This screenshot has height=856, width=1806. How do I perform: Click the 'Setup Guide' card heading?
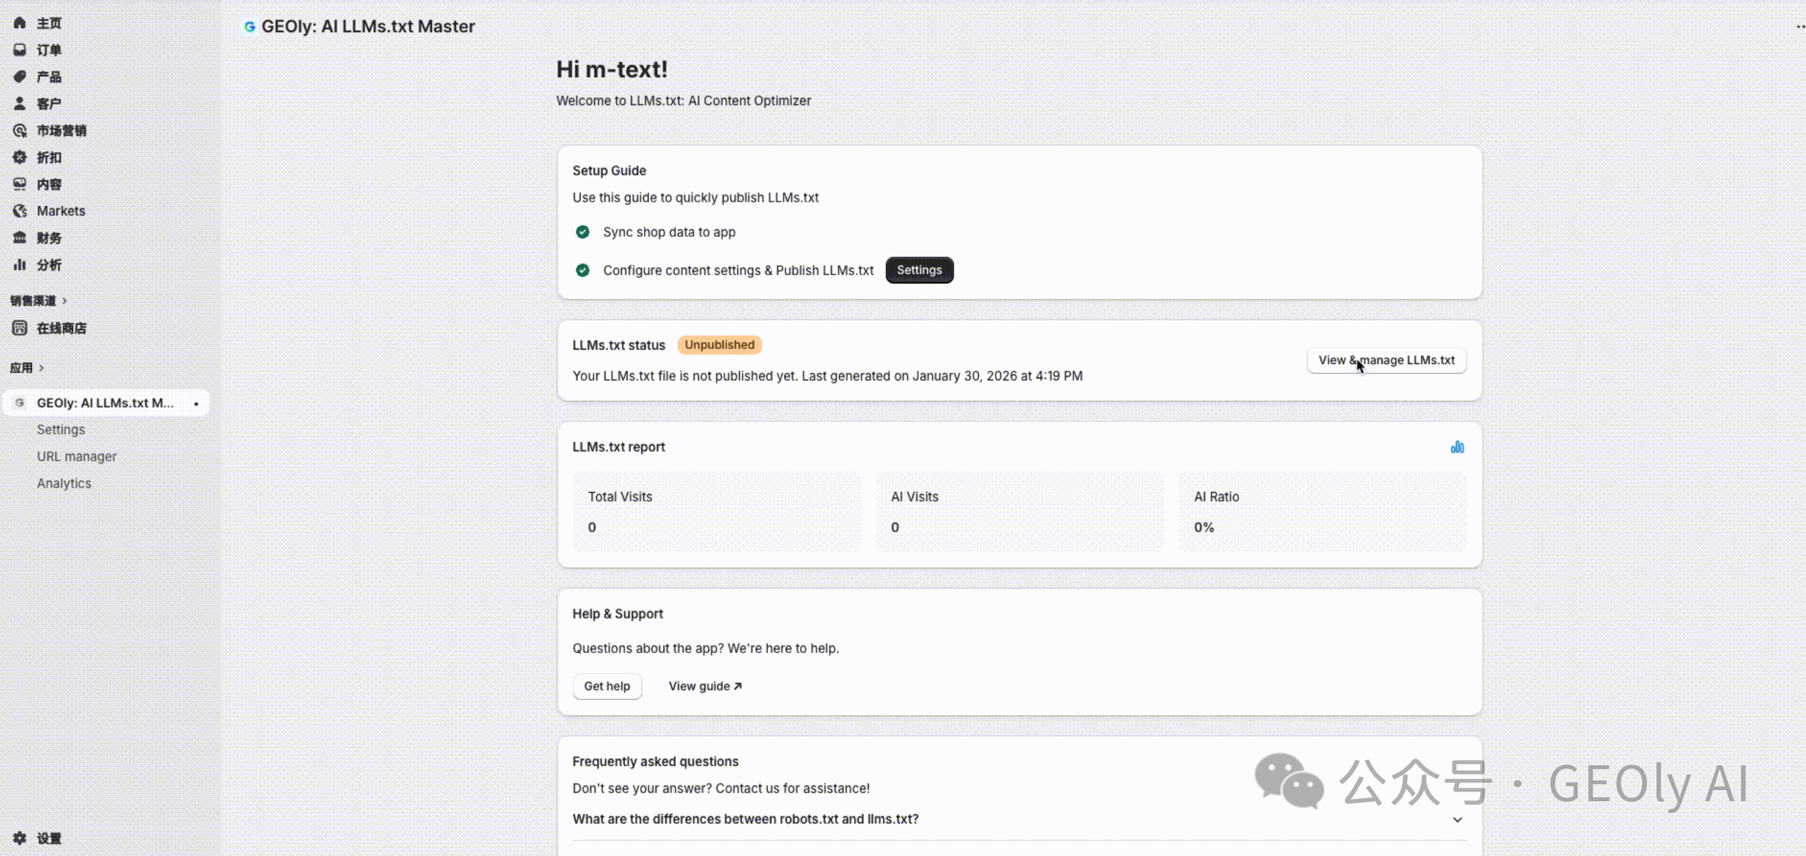tap(609, 170)
